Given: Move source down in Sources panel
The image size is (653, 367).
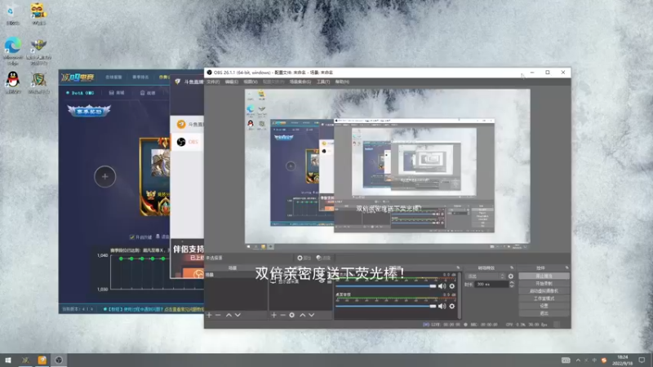Looking at the screenshot, I should tap(312, 315).
